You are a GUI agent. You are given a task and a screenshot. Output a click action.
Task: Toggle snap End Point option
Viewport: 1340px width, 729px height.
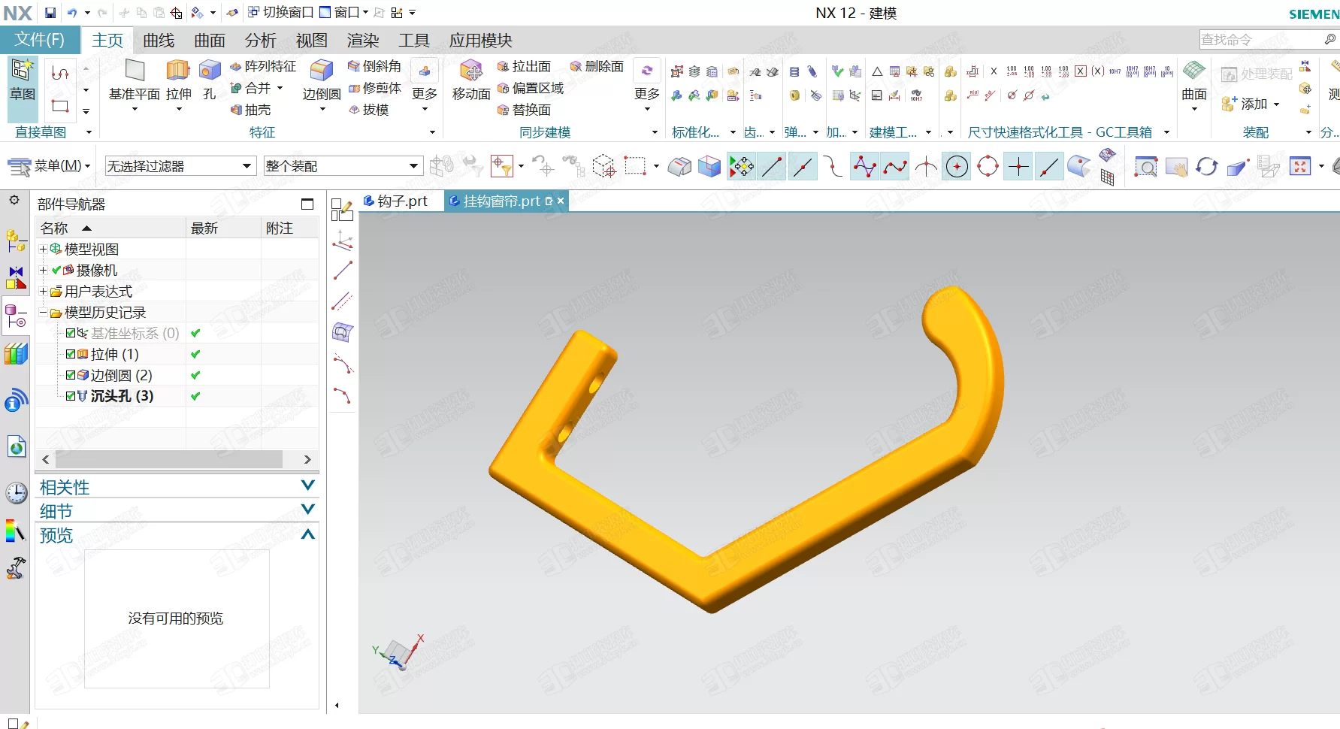pos(772,166)
